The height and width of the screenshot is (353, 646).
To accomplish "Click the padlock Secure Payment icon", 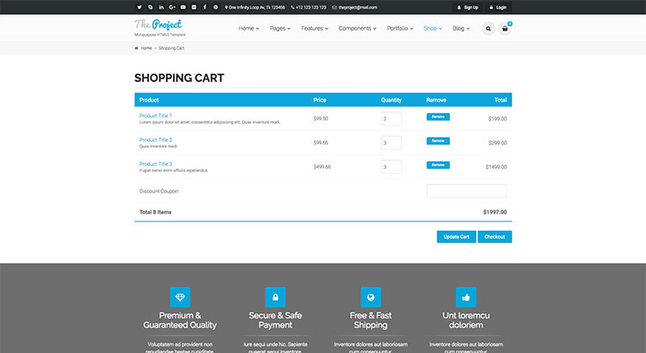I will click(275, 297).
